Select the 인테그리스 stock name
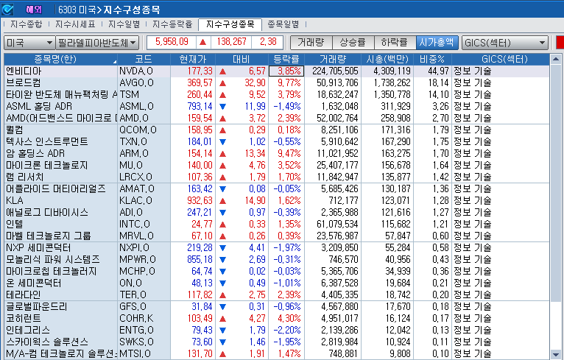This screenshot has height=360, width=564. [28, 331]
